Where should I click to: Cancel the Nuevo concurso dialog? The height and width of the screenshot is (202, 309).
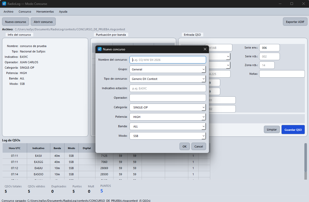tap(199, 146)
